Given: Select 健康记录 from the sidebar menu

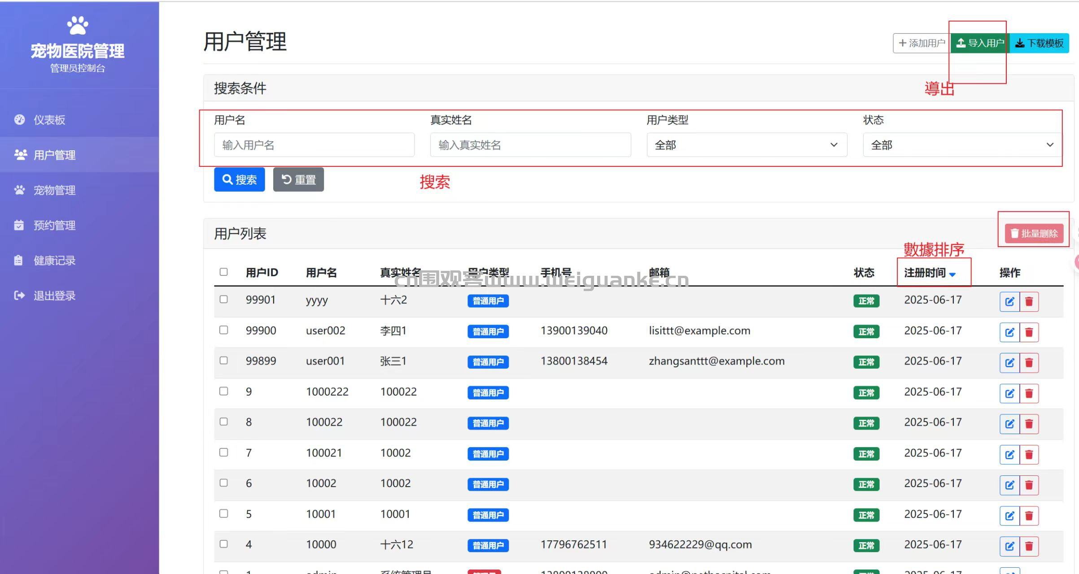Looking at the screenshot, I should click(54, 261).
